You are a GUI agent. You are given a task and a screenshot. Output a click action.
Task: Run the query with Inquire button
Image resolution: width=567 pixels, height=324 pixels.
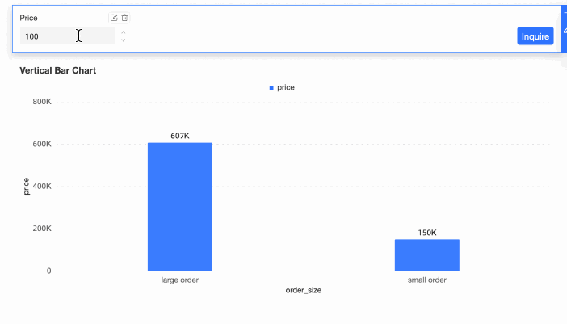pos(535,36)
